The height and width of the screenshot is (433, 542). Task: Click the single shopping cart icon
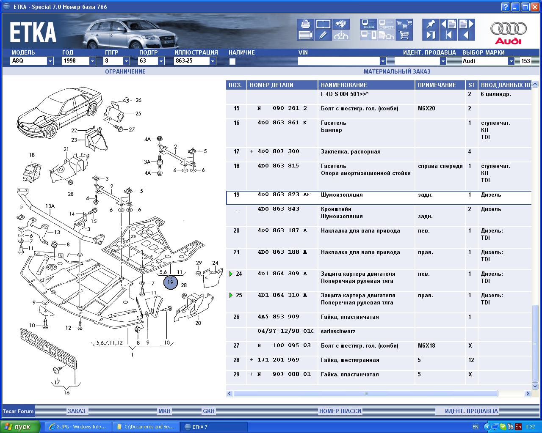[x=404, y=35]
